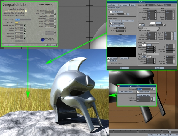The image size is (178, 136).
Task: Open the cloud Parent dropdown
Action: coord(151,28)
